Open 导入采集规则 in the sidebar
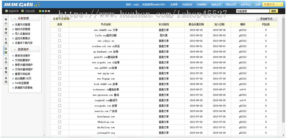The height and width of the screenshot is (138, 286). tap(22, 34)
